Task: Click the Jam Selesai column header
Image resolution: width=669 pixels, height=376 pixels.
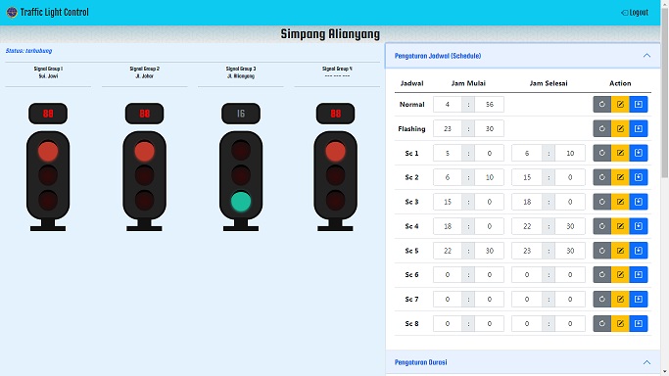Action: tap(549, 83)
